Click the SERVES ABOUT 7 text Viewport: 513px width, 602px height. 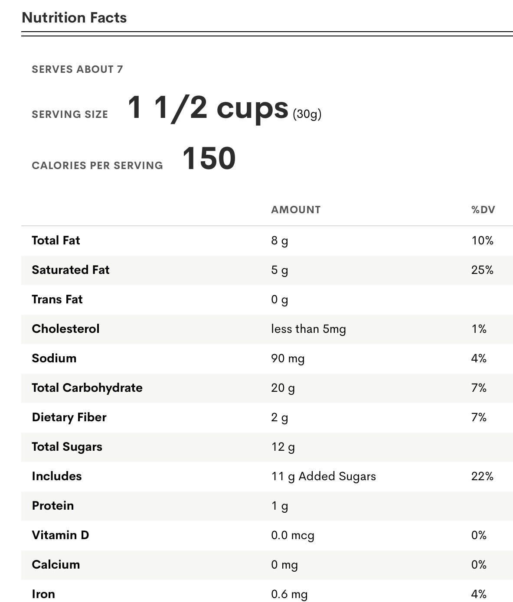tap(77, 69)
